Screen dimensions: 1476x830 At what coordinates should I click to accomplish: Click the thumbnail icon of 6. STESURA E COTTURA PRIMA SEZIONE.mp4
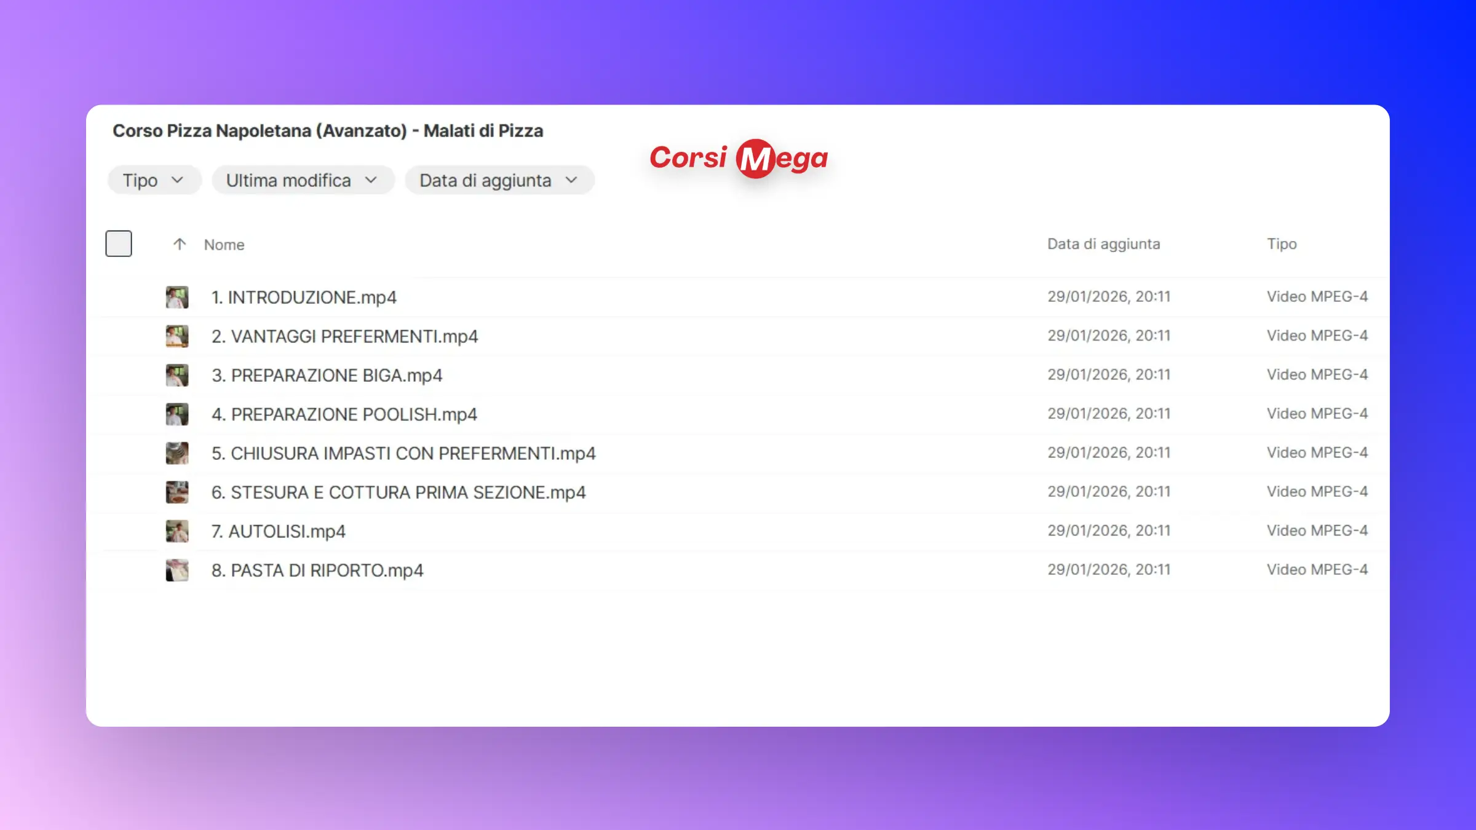tap(177, 492)
